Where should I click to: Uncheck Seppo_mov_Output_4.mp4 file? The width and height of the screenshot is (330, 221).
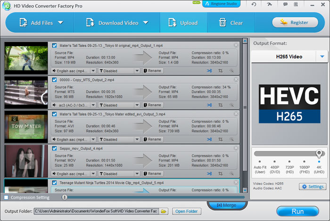tap(54, 148)
